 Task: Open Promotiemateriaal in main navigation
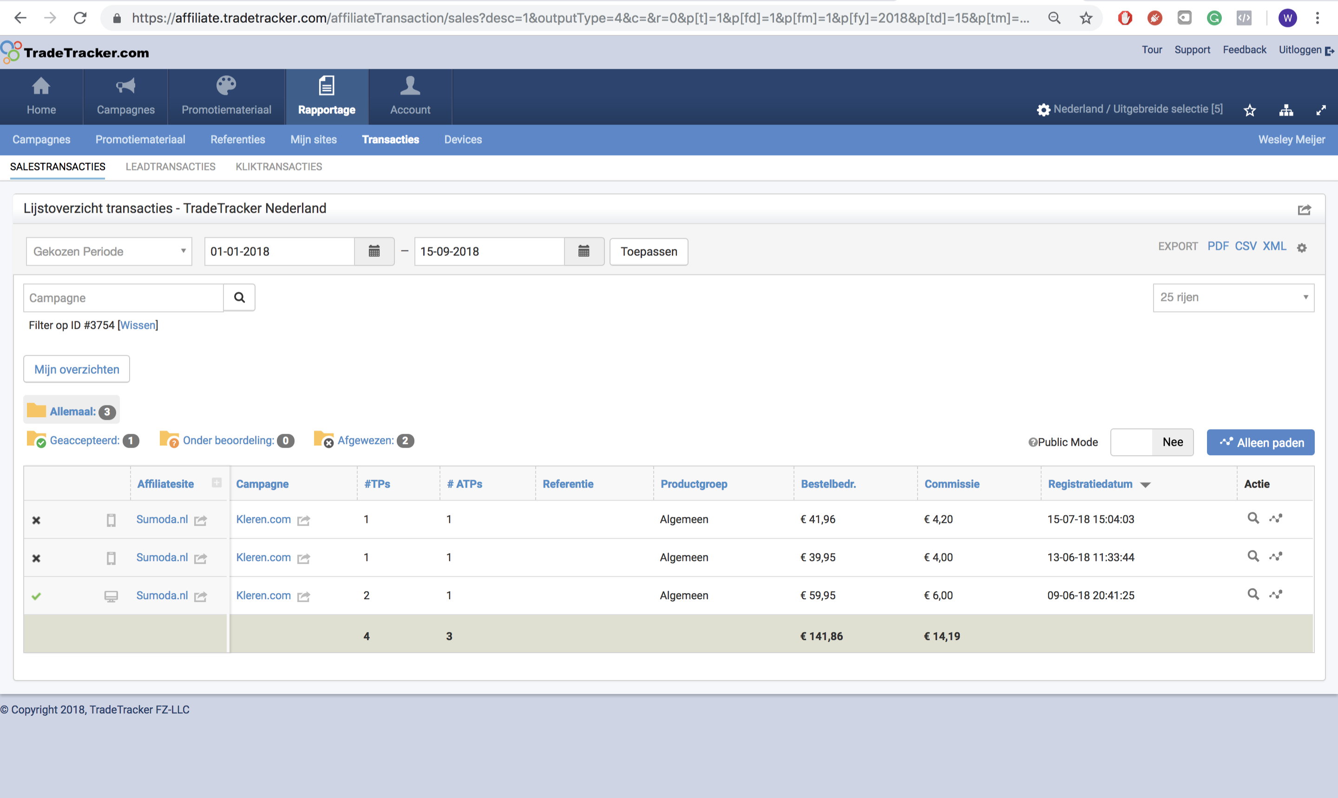pyautogui.click(x=226, y=97)
